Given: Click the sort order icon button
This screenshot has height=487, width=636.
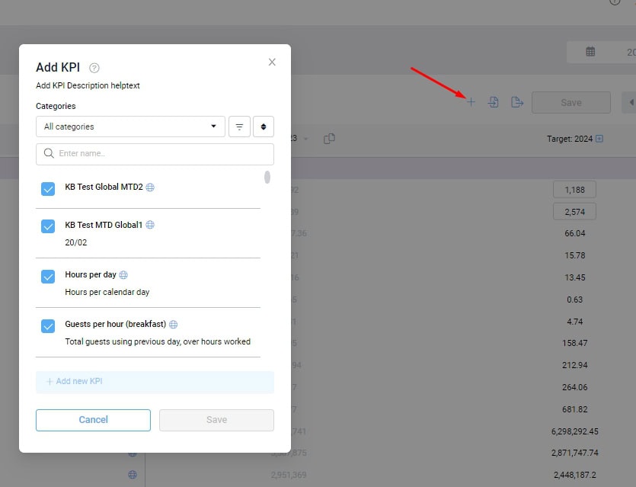Looking at the screenshot, I should click(264, 127).
